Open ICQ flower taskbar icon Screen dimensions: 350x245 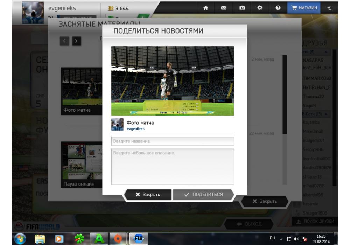click(x=79, y=239)
